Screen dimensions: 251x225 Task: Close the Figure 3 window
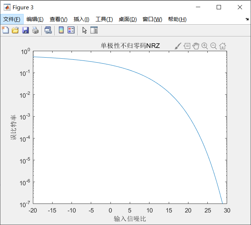(240, 7)
